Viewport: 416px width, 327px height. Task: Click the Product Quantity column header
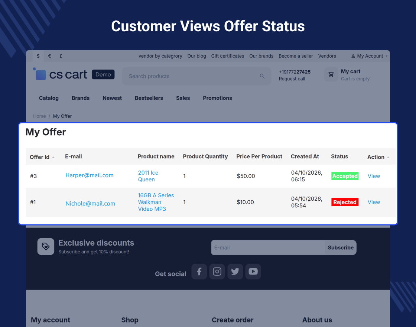pyautogui.click(x=205, y=156)
